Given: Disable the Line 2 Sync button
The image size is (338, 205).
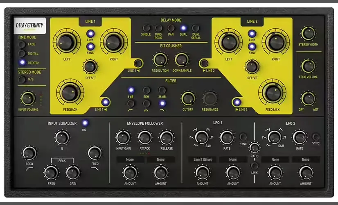Looking at the screenshot, I should 252,46.
